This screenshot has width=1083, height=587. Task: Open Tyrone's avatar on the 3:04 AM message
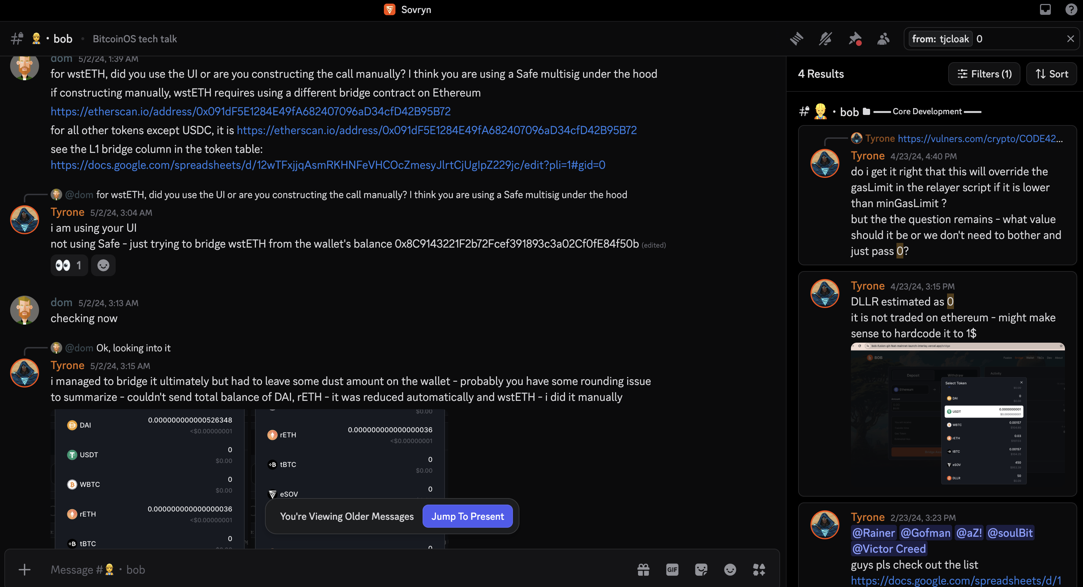(x=24, y=220)
